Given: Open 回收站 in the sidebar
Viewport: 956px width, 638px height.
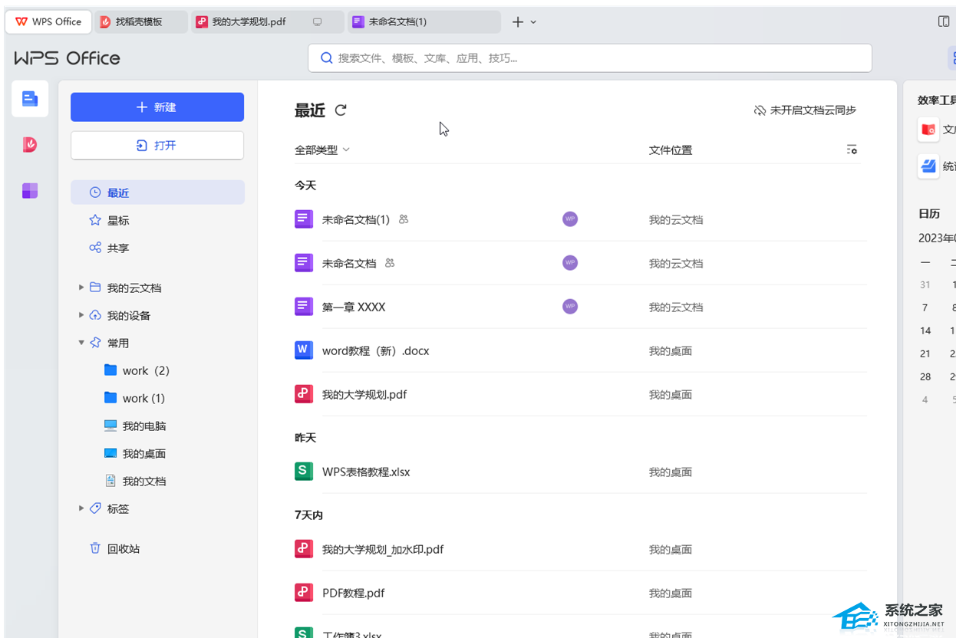Looking at the screenshot, I should 123,548.
